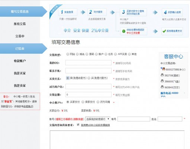Viewport: 190px width, 149px height.
Task: Open the a5 dispute handling rules link
Action: point(95,125)
